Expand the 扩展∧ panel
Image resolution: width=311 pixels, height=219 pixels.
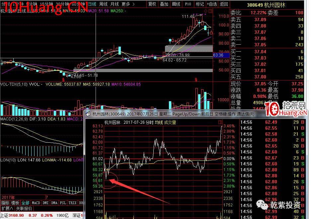coord(7,208)
